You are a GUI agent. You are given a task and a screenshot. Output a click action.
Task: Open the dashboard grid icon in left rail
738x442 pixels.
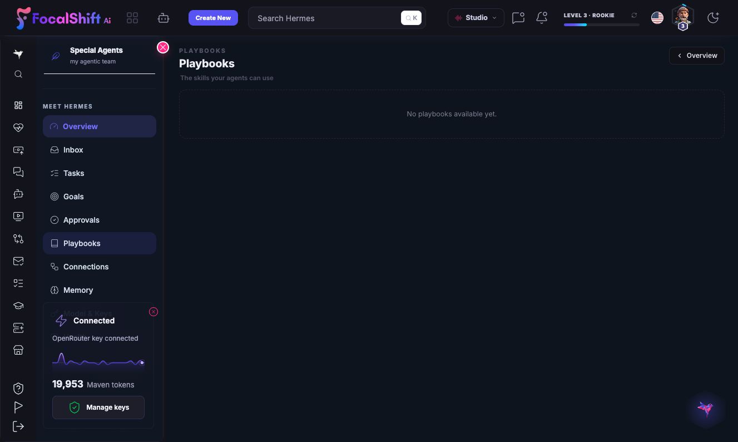coord(18,105)
